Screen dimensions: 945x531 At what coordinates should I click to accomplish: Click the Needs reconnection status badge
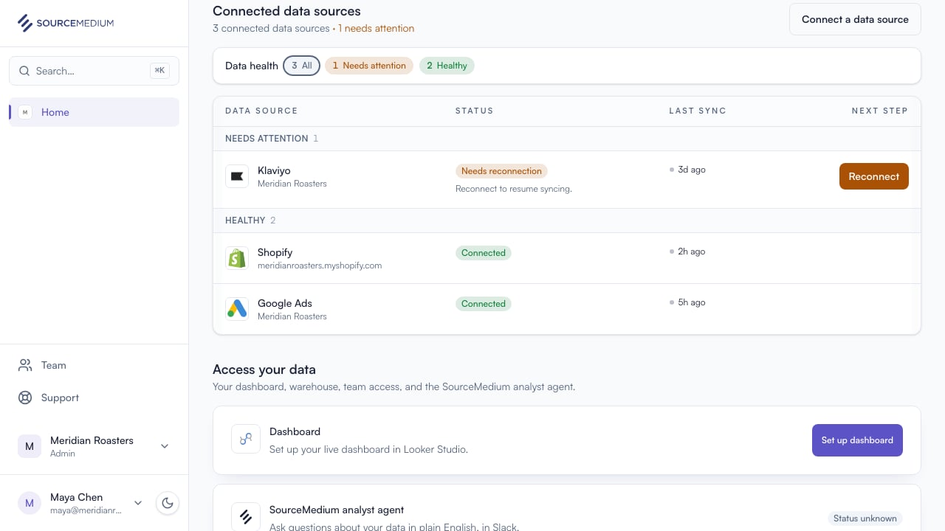click(x=501, y=171)
